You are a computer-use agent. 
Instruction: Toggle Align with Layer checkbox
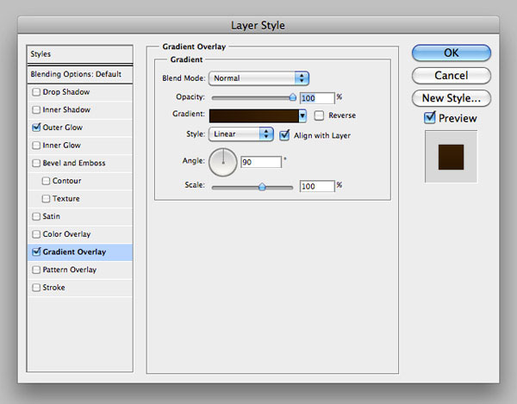pos(284,135)
